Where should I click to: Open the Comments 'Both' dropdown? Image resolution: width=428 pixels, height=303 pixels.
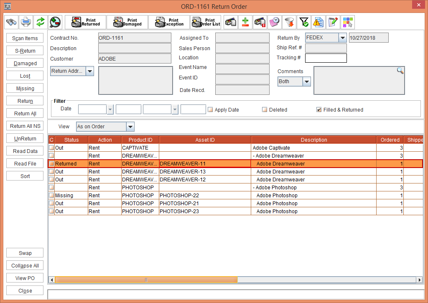coord(307,81)
